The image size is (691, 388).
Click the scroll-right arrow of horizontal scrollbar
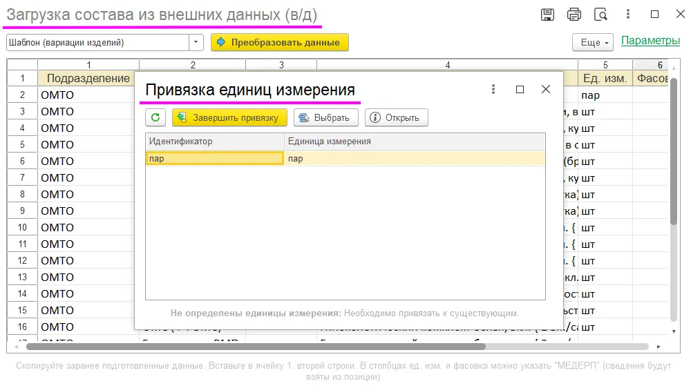coord(659,347)
